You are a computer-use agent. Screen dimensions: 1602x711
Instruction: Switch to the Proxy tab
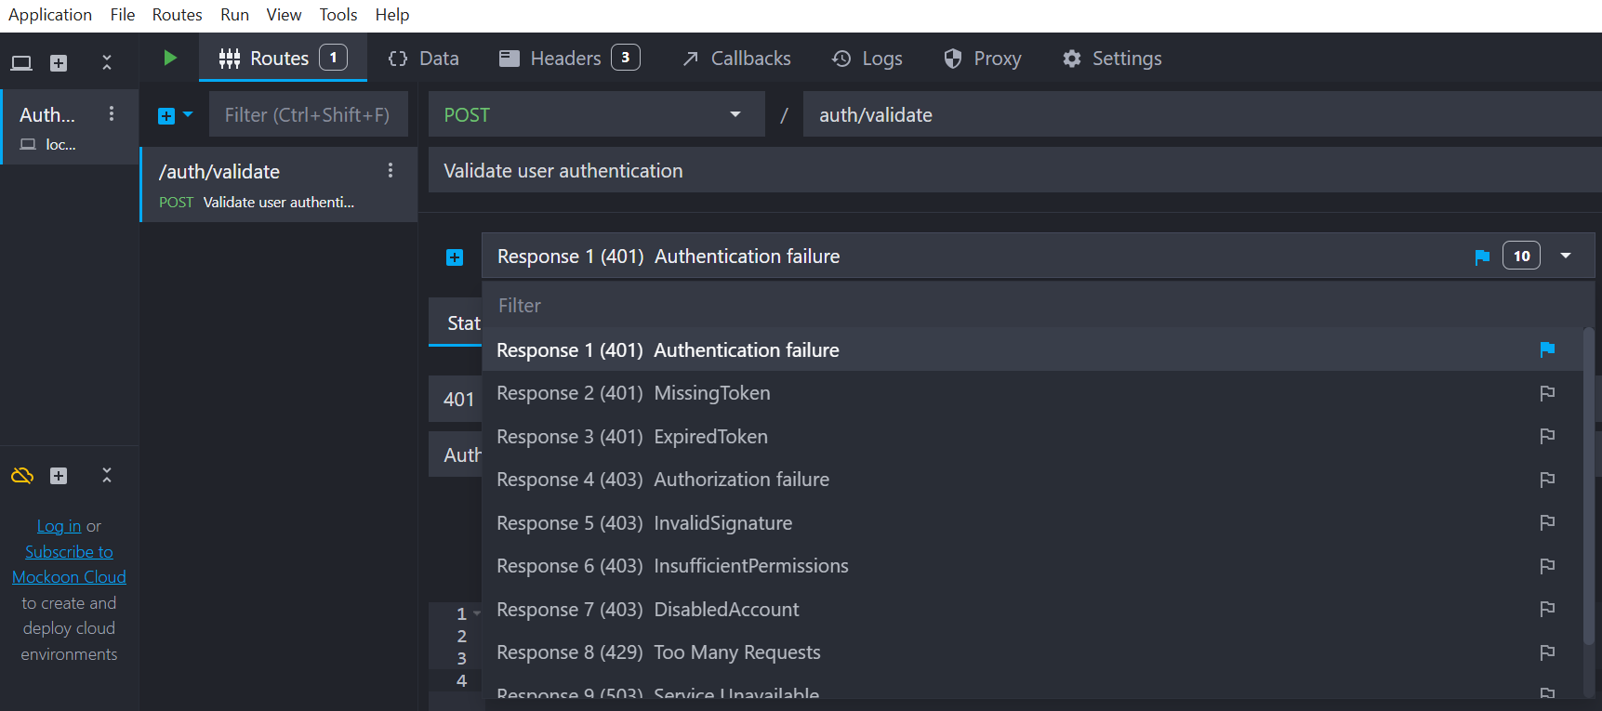tap(982, 58)
